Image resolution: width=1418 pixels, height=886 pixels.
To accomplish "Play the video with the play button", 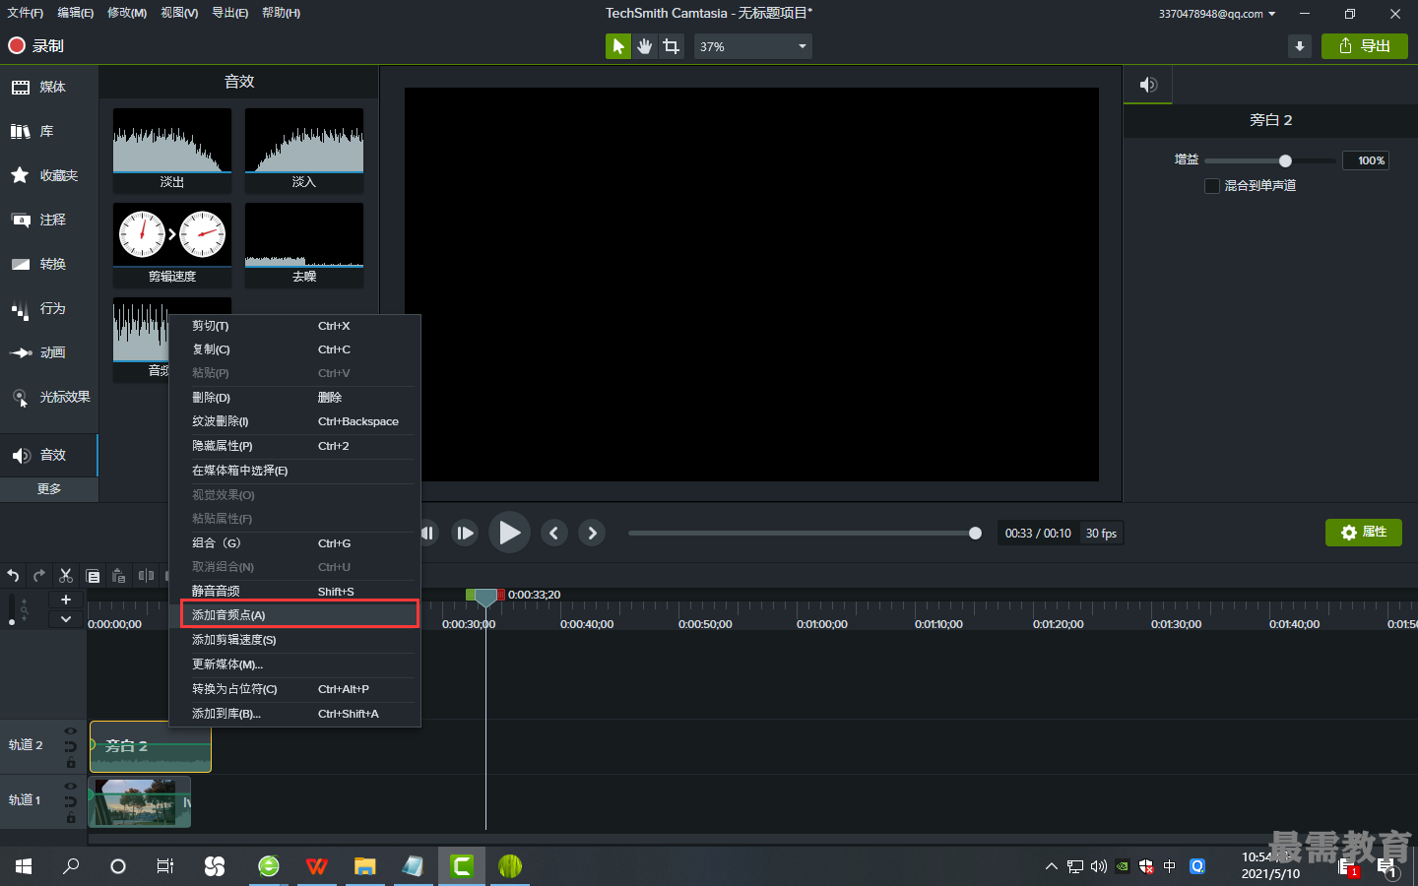I will 509,533.
